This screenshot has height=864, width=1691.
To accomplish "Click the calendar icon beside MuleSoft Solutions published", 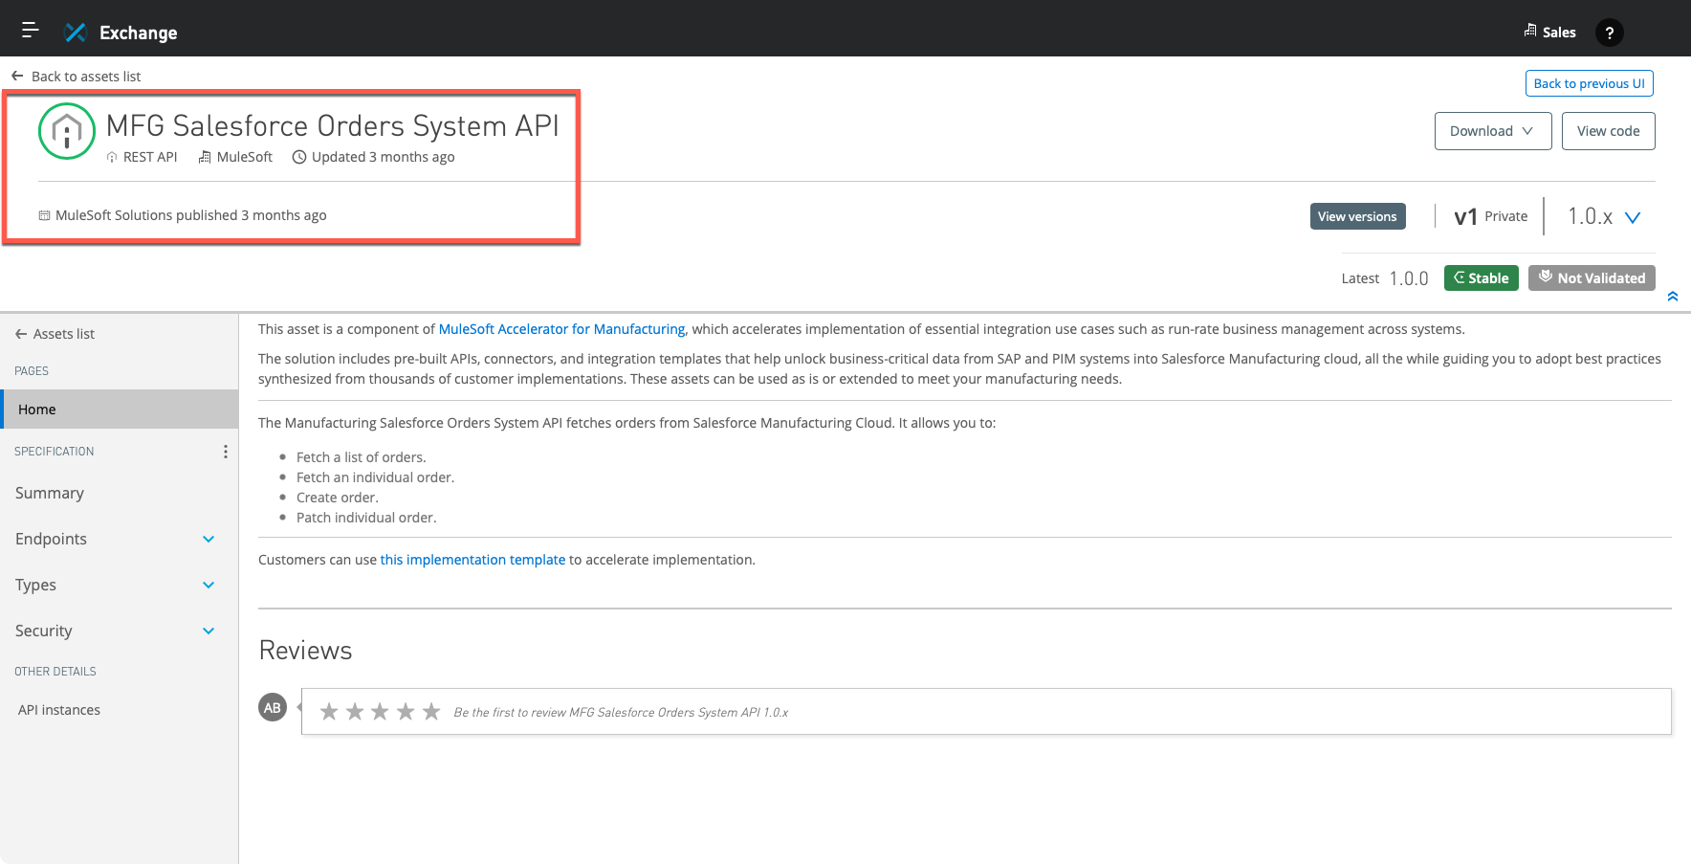I will [44, 215].
